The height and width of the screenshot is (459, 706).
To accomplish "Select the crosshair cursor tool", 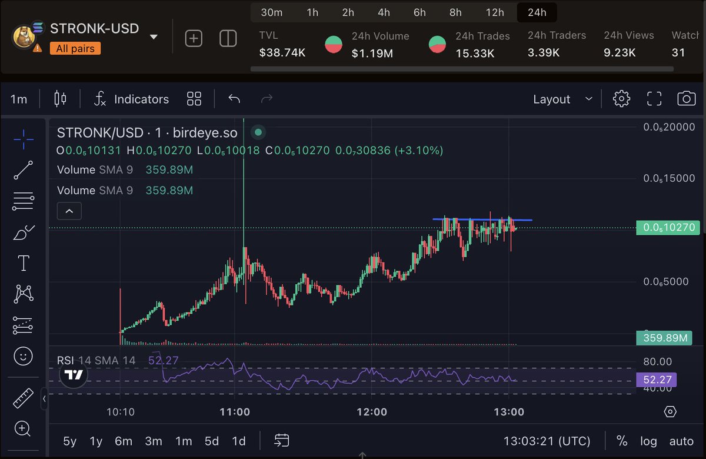I will coord(24,139).
